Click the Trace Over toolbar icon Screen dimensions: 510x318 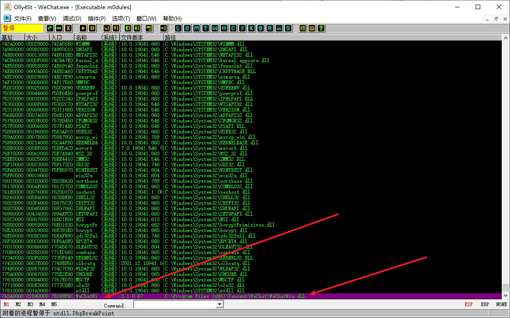[137, 28]
